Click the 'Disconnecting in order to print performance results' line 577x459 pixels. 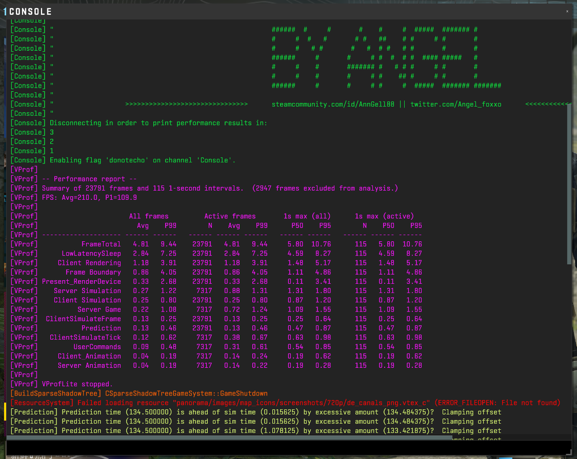(138, 123)
